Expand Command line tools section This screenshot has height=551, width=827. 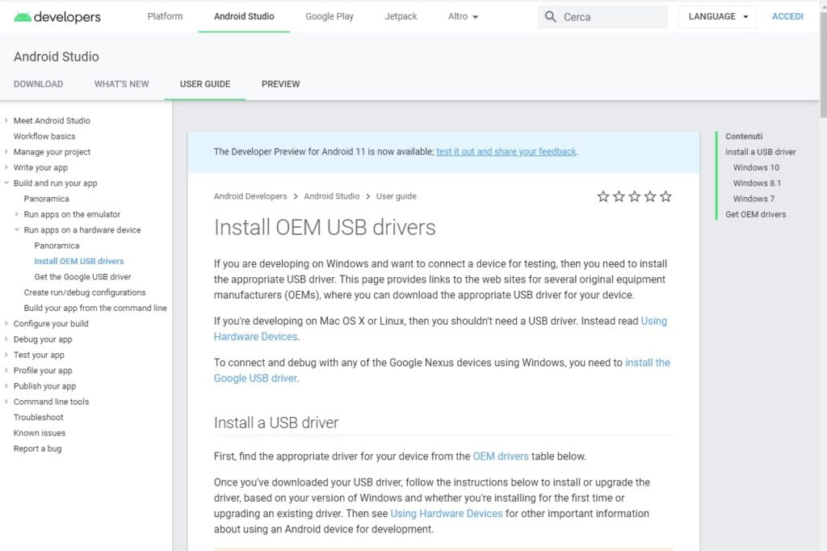(x=6, y=402)
